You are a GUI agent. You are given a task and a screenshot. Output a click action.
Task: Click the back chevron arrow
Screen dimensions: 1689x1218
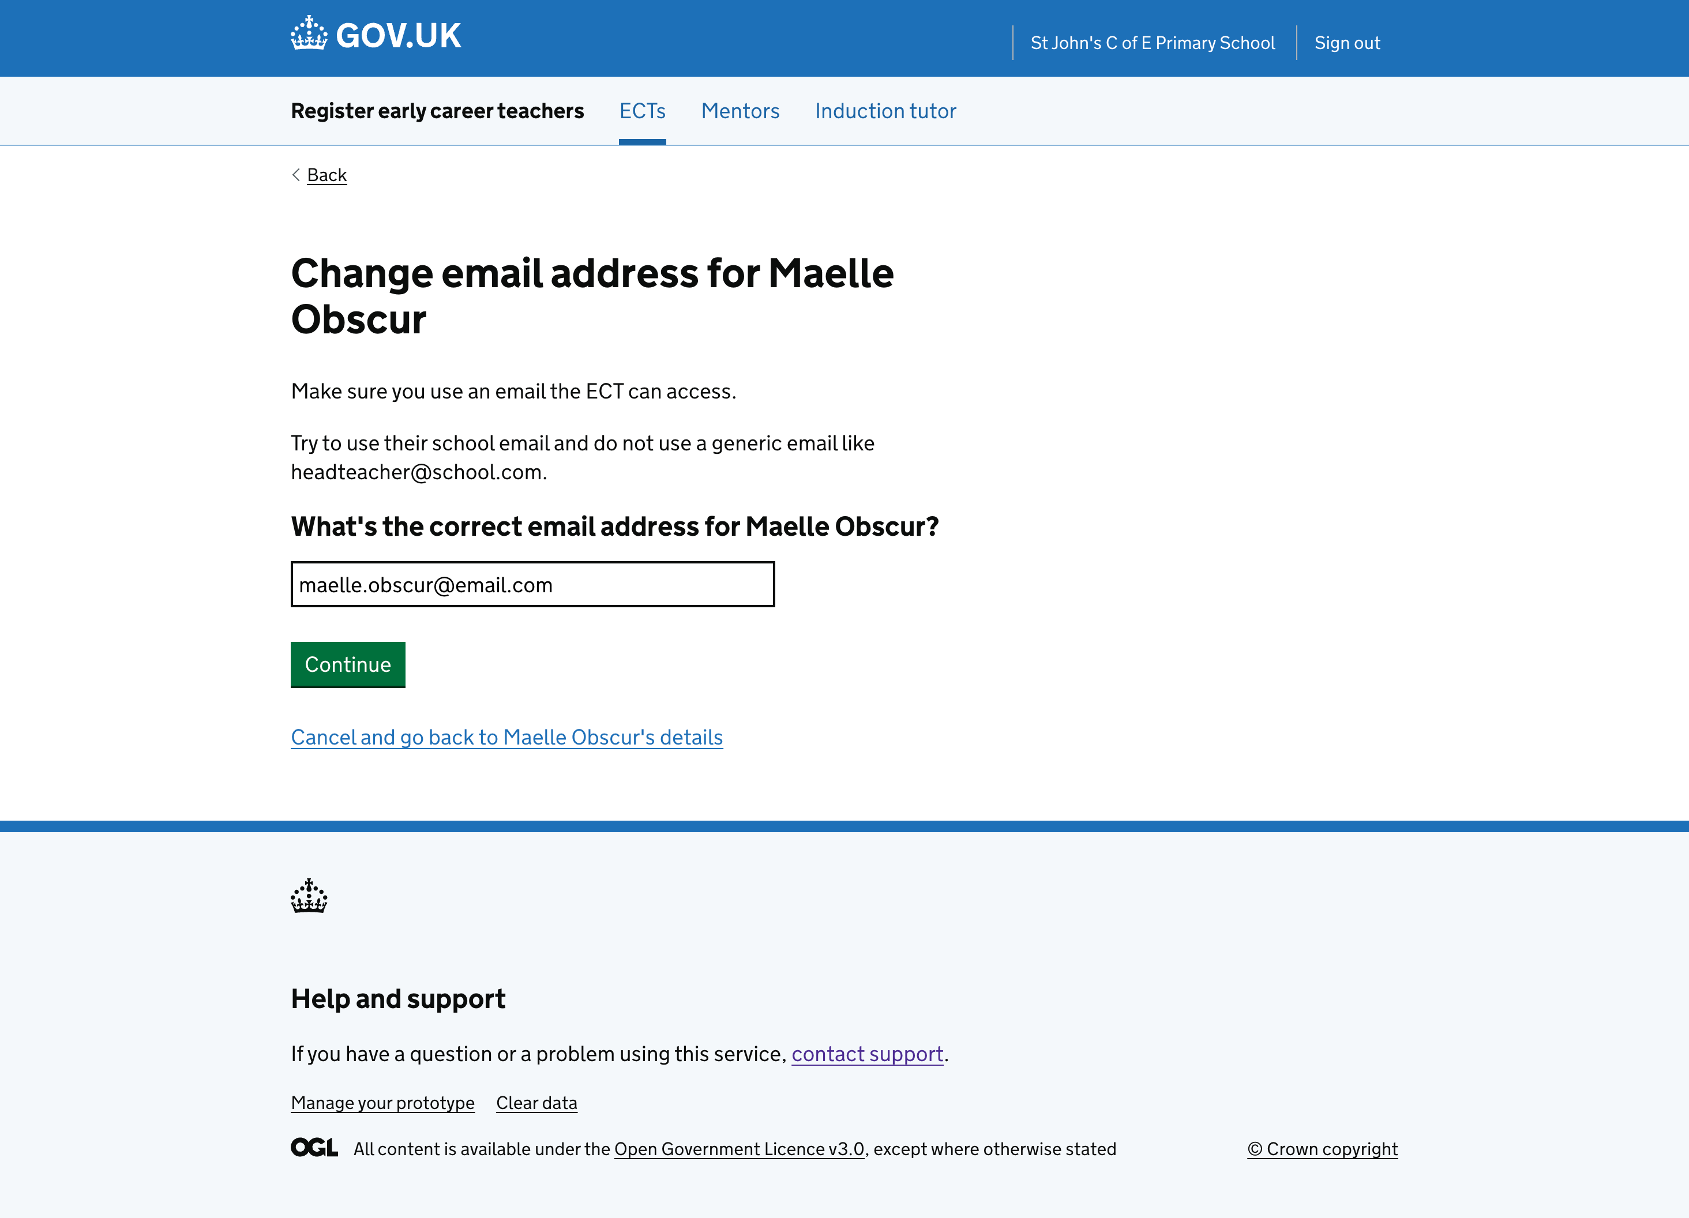pyautogui.click(x=296, y=175)
